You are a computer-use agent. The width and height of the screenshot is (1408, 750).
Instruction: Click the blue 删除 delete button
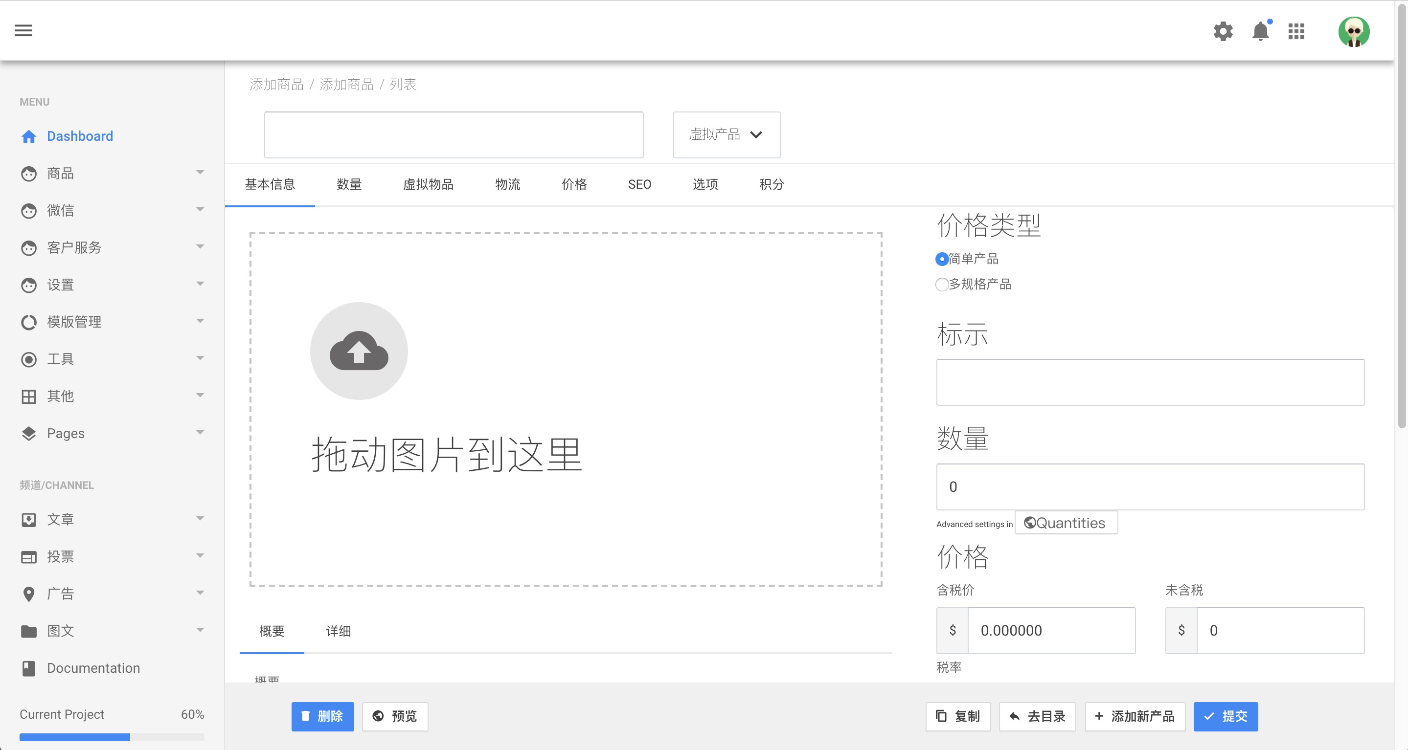click(x=322, y=716)
